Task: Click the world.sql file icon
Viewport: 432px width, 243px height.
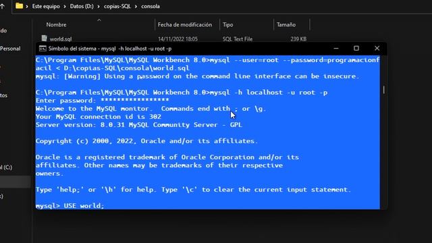Action: [44, 38]
